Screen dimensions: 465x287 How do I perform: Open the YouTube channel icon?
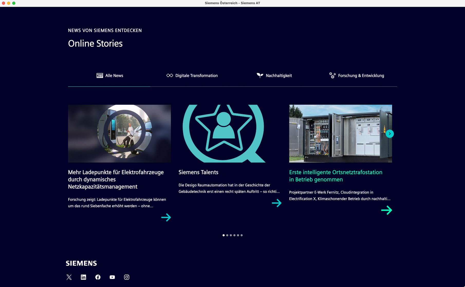(112, 277)
